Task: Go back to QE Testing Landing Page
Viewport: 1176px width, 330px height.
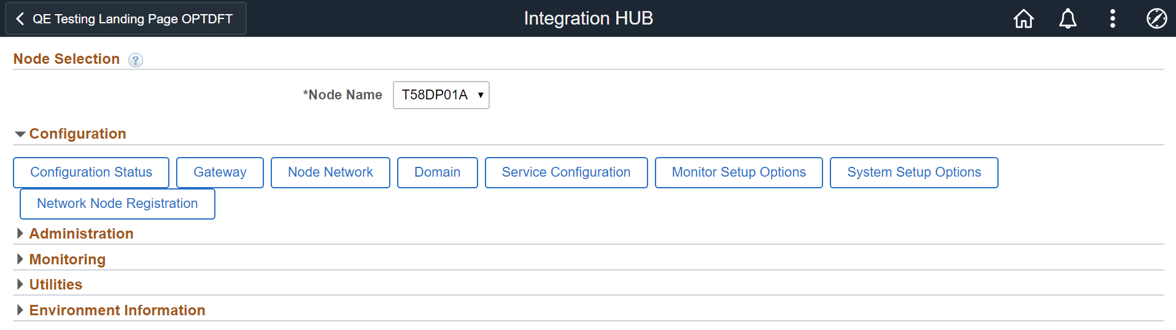Action: tap(126, 19)
